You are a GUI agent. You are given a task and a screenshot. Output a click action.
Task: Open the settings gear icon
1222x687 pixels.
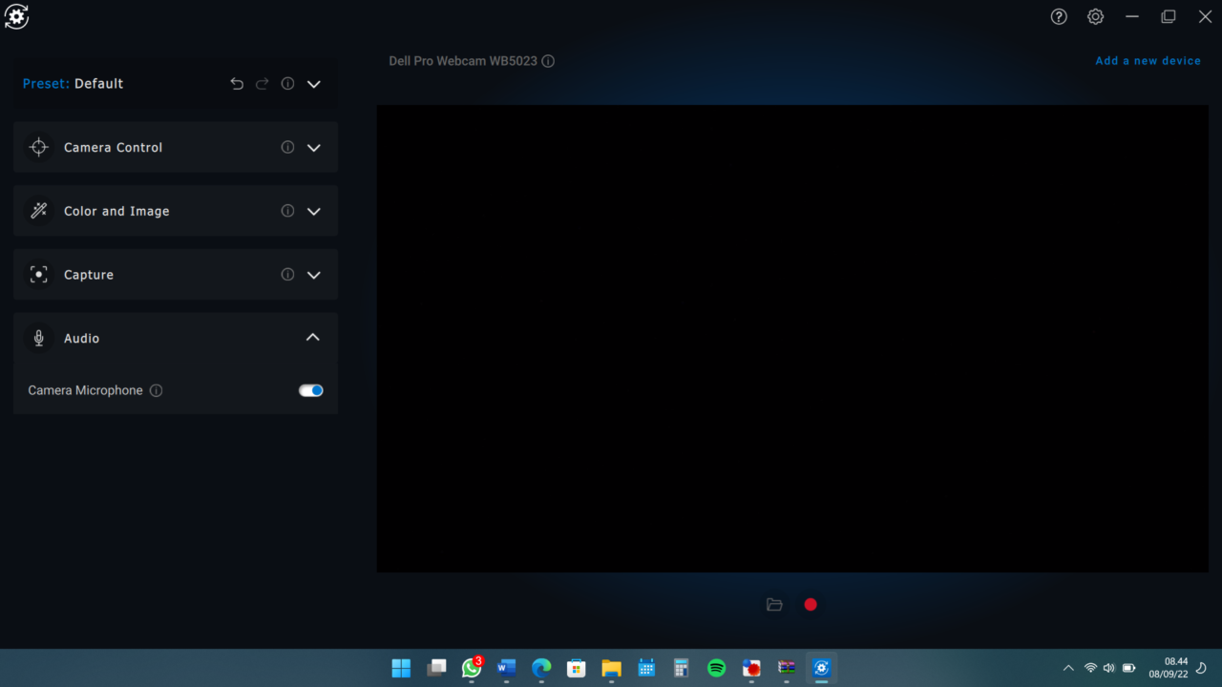coord(1095,17)
